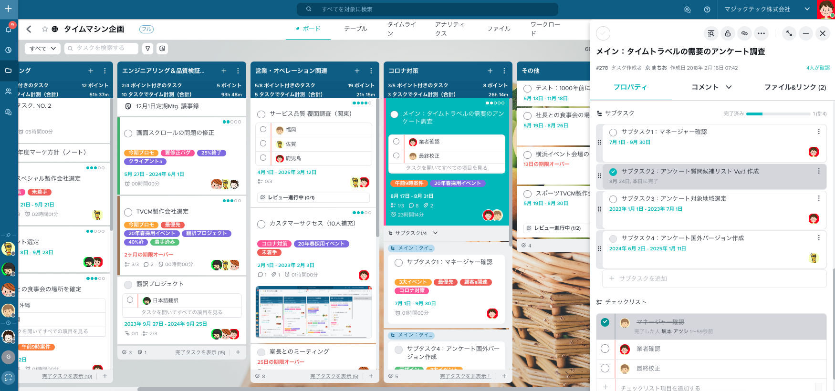Image resolution: width=835 pixels, height=391 pixels.
Task: Toggle the task lock icon
Action: pyautogui.click(x=728, y=33)
